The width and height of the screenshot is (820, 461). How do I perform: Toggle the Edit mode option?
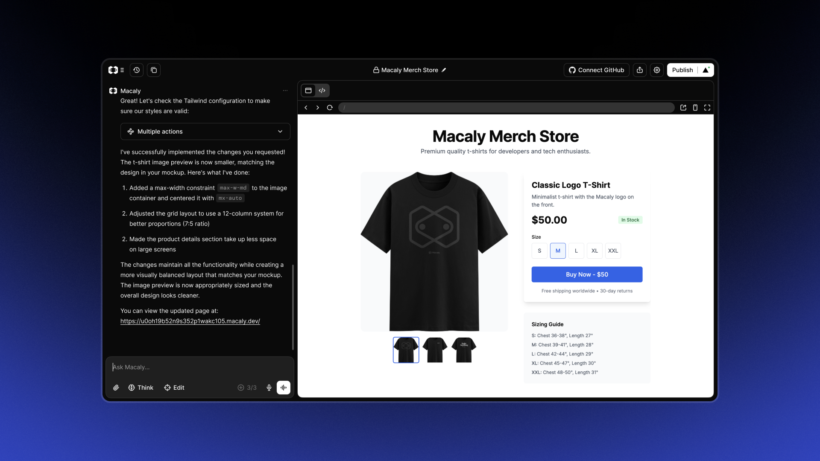(174, 388)
